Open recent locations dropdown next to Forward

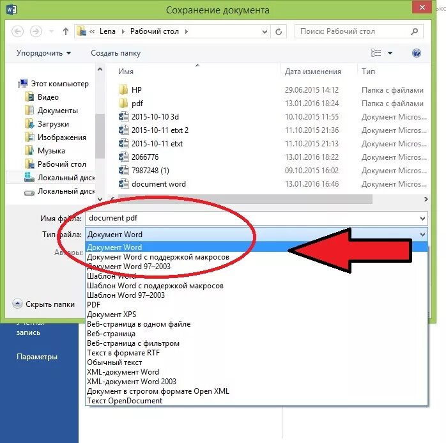pos(52,31)
